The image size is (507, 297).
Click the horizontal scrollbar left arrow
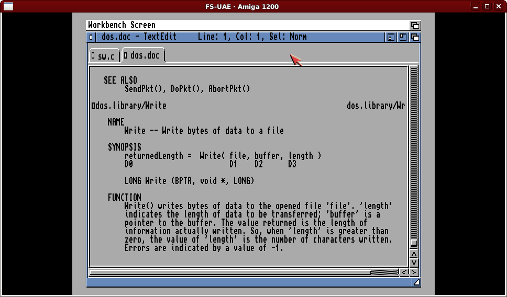[404, 272]
